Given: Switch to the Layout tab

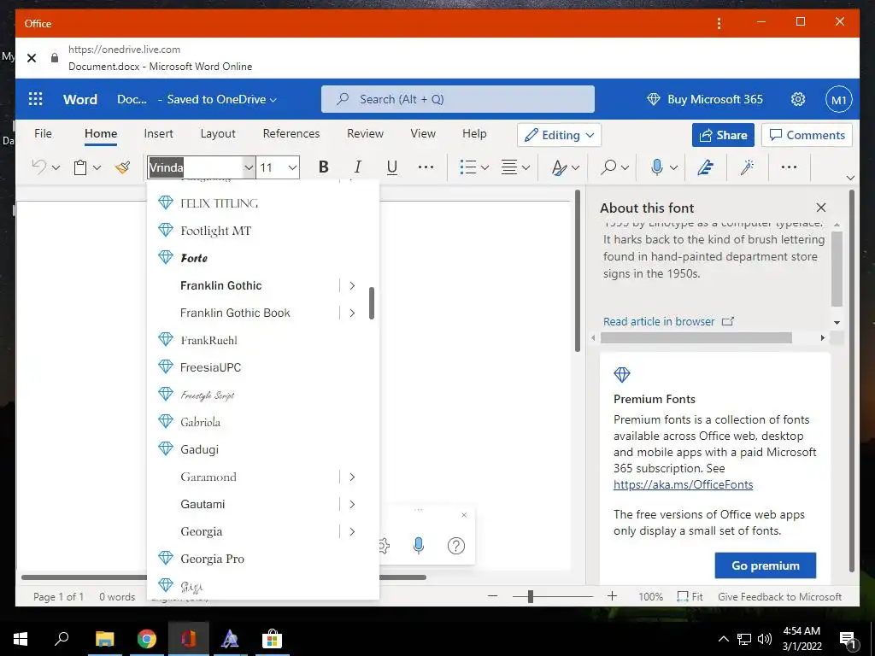Looking at the screenshot, I should tap(218, 133).
